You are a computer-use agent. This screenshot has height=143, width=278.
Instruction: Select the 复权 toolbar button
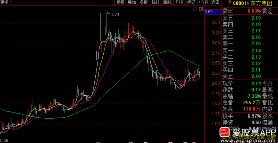pyautogui.click(x=120, y=2)
